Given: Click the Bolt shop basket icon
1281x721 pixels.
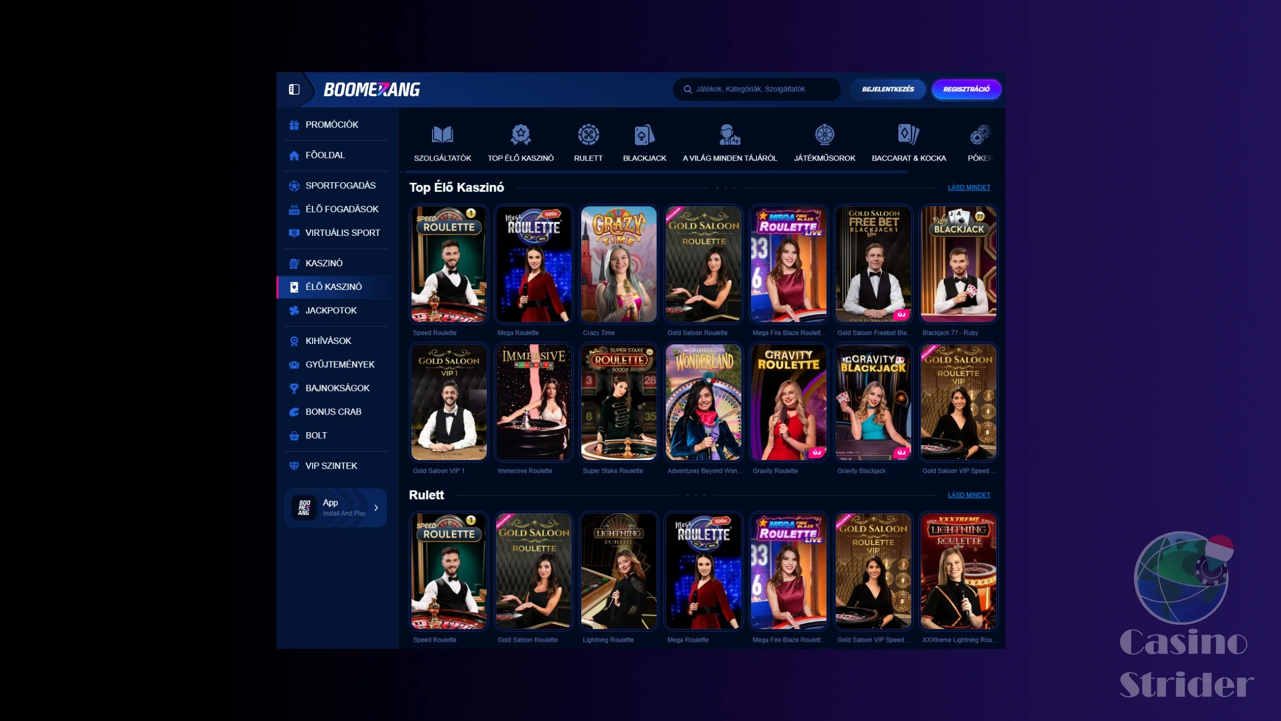Looking at the screenshot, I should point(294,436).
